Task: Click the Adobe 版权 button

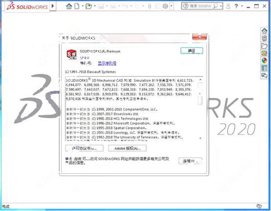Action: (127, 148)
